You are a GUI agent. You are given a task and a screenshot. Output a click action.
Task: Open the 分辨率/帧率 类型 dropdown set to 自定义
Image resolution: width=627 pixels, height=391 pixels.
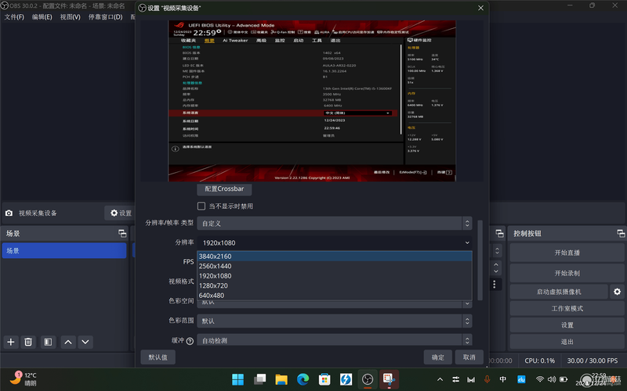click(x=335, y=223)
